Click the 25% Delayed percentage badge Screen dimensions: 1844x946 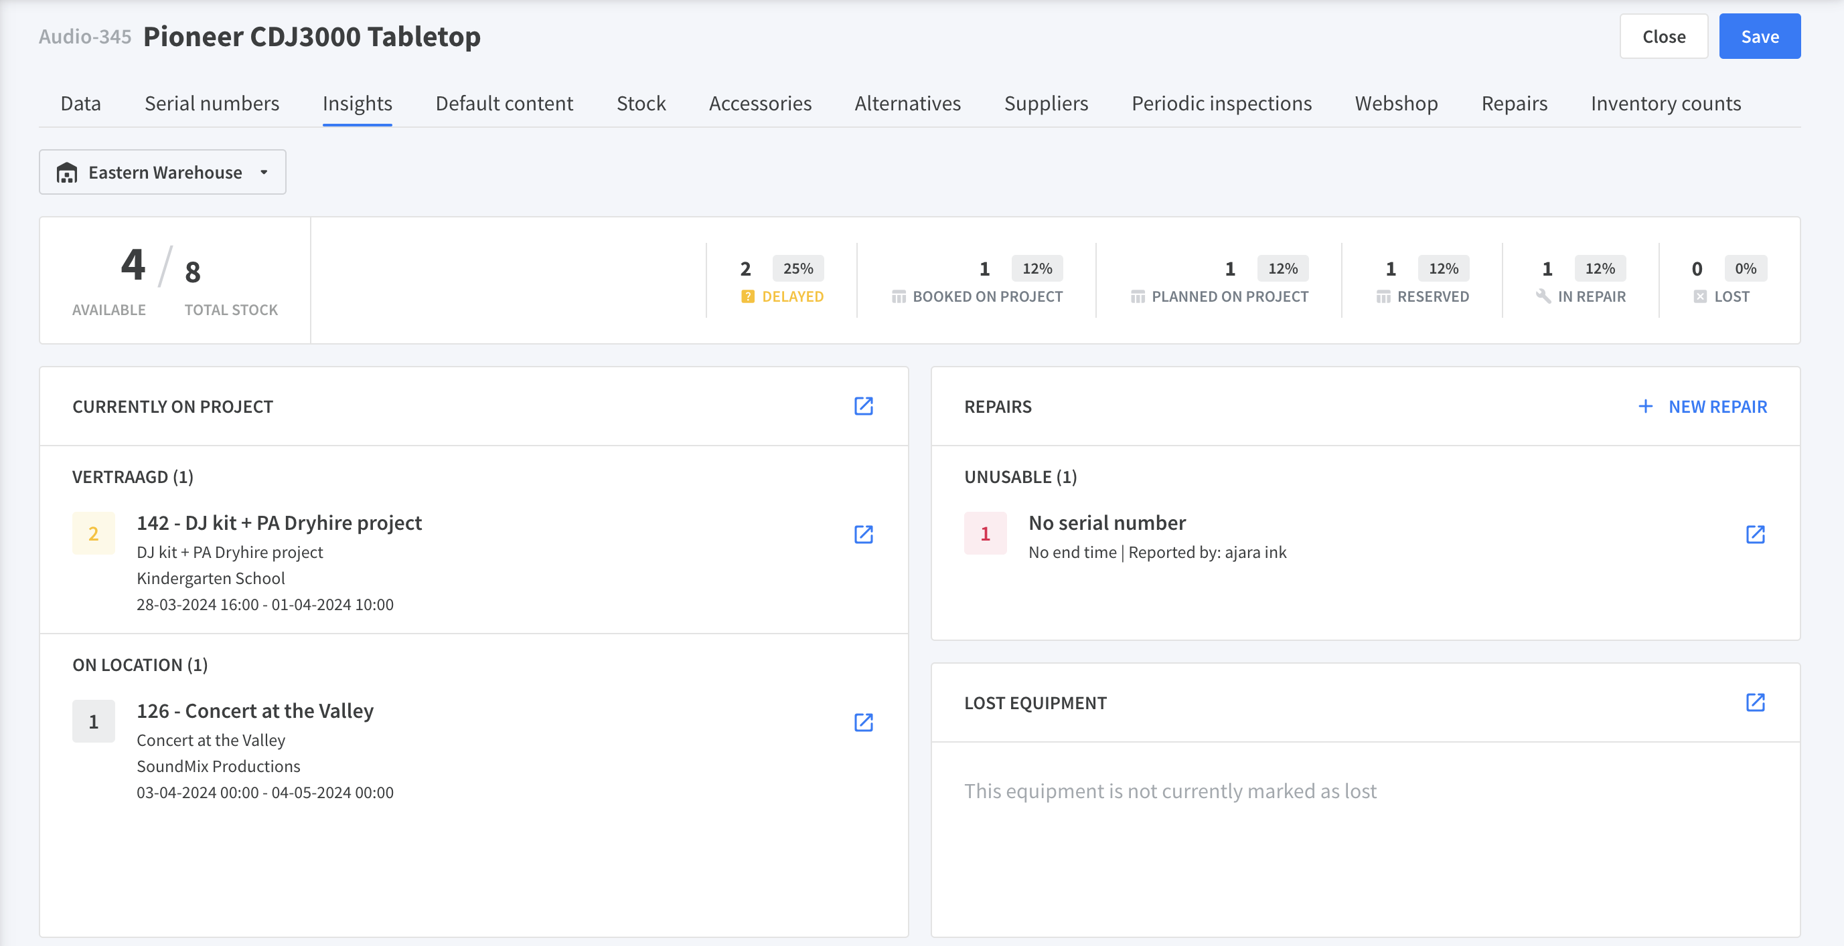coord(797,268)
